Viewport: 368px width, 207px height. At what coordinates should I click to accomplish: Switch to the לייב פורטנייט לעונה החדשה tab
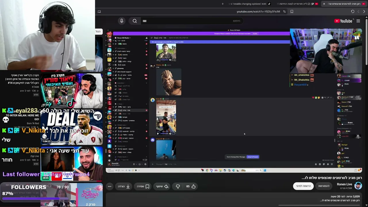298,4
